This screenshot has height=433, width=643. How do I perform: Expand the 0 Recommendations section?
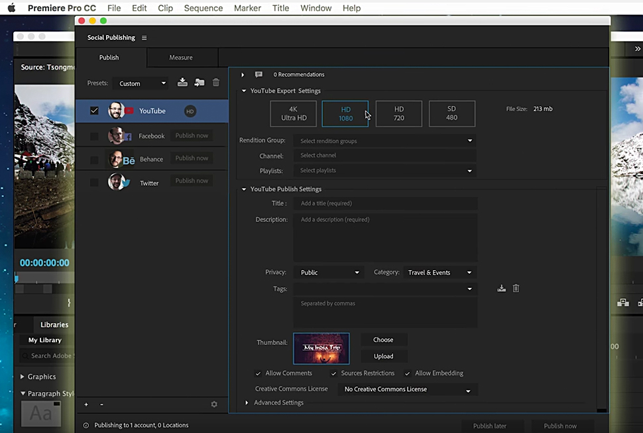[x=243, y=75]
